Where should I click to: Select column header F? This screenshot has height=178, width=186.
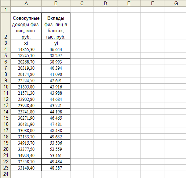[152, 3]
